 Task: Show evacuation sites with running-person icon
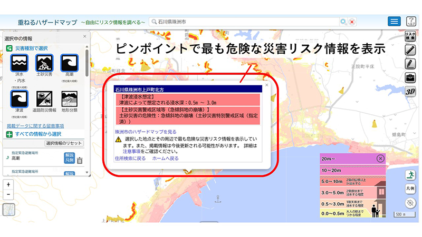point(410,175)
